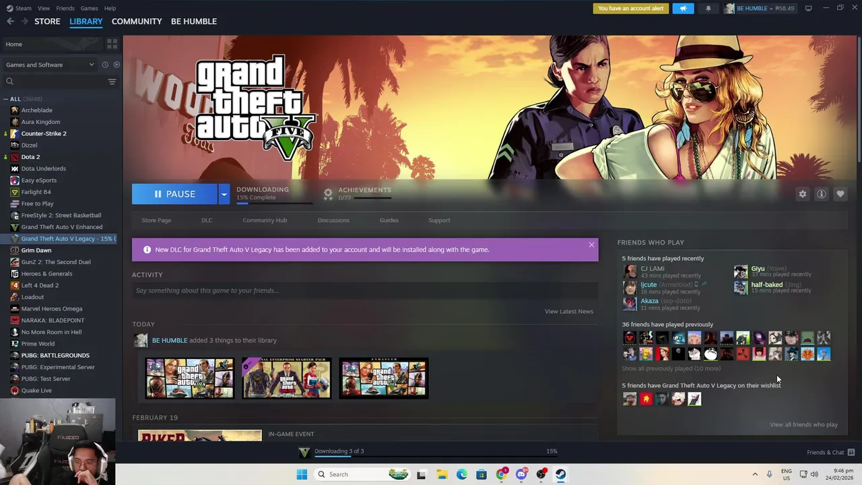Pause the GTA V download

pos(174,194)
